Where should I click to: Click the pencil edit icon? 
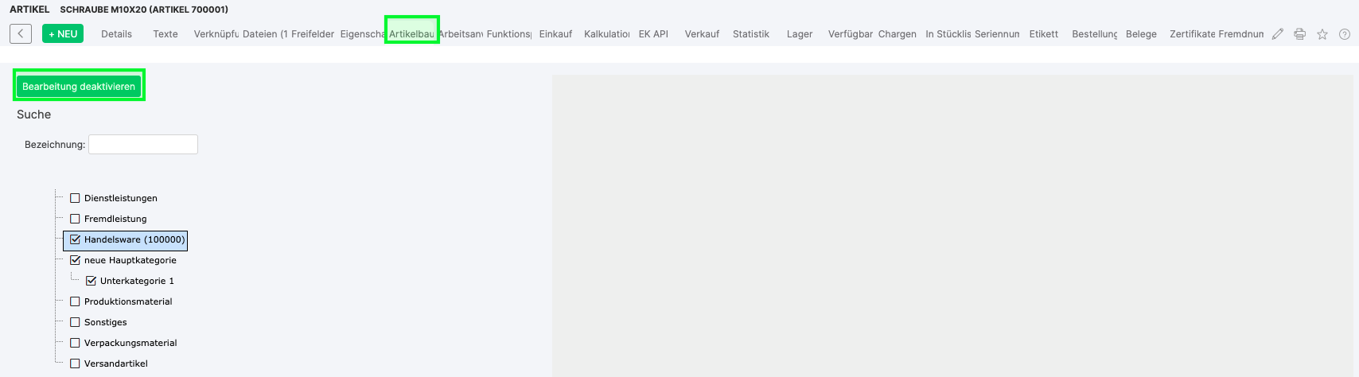click(1277, 34)
